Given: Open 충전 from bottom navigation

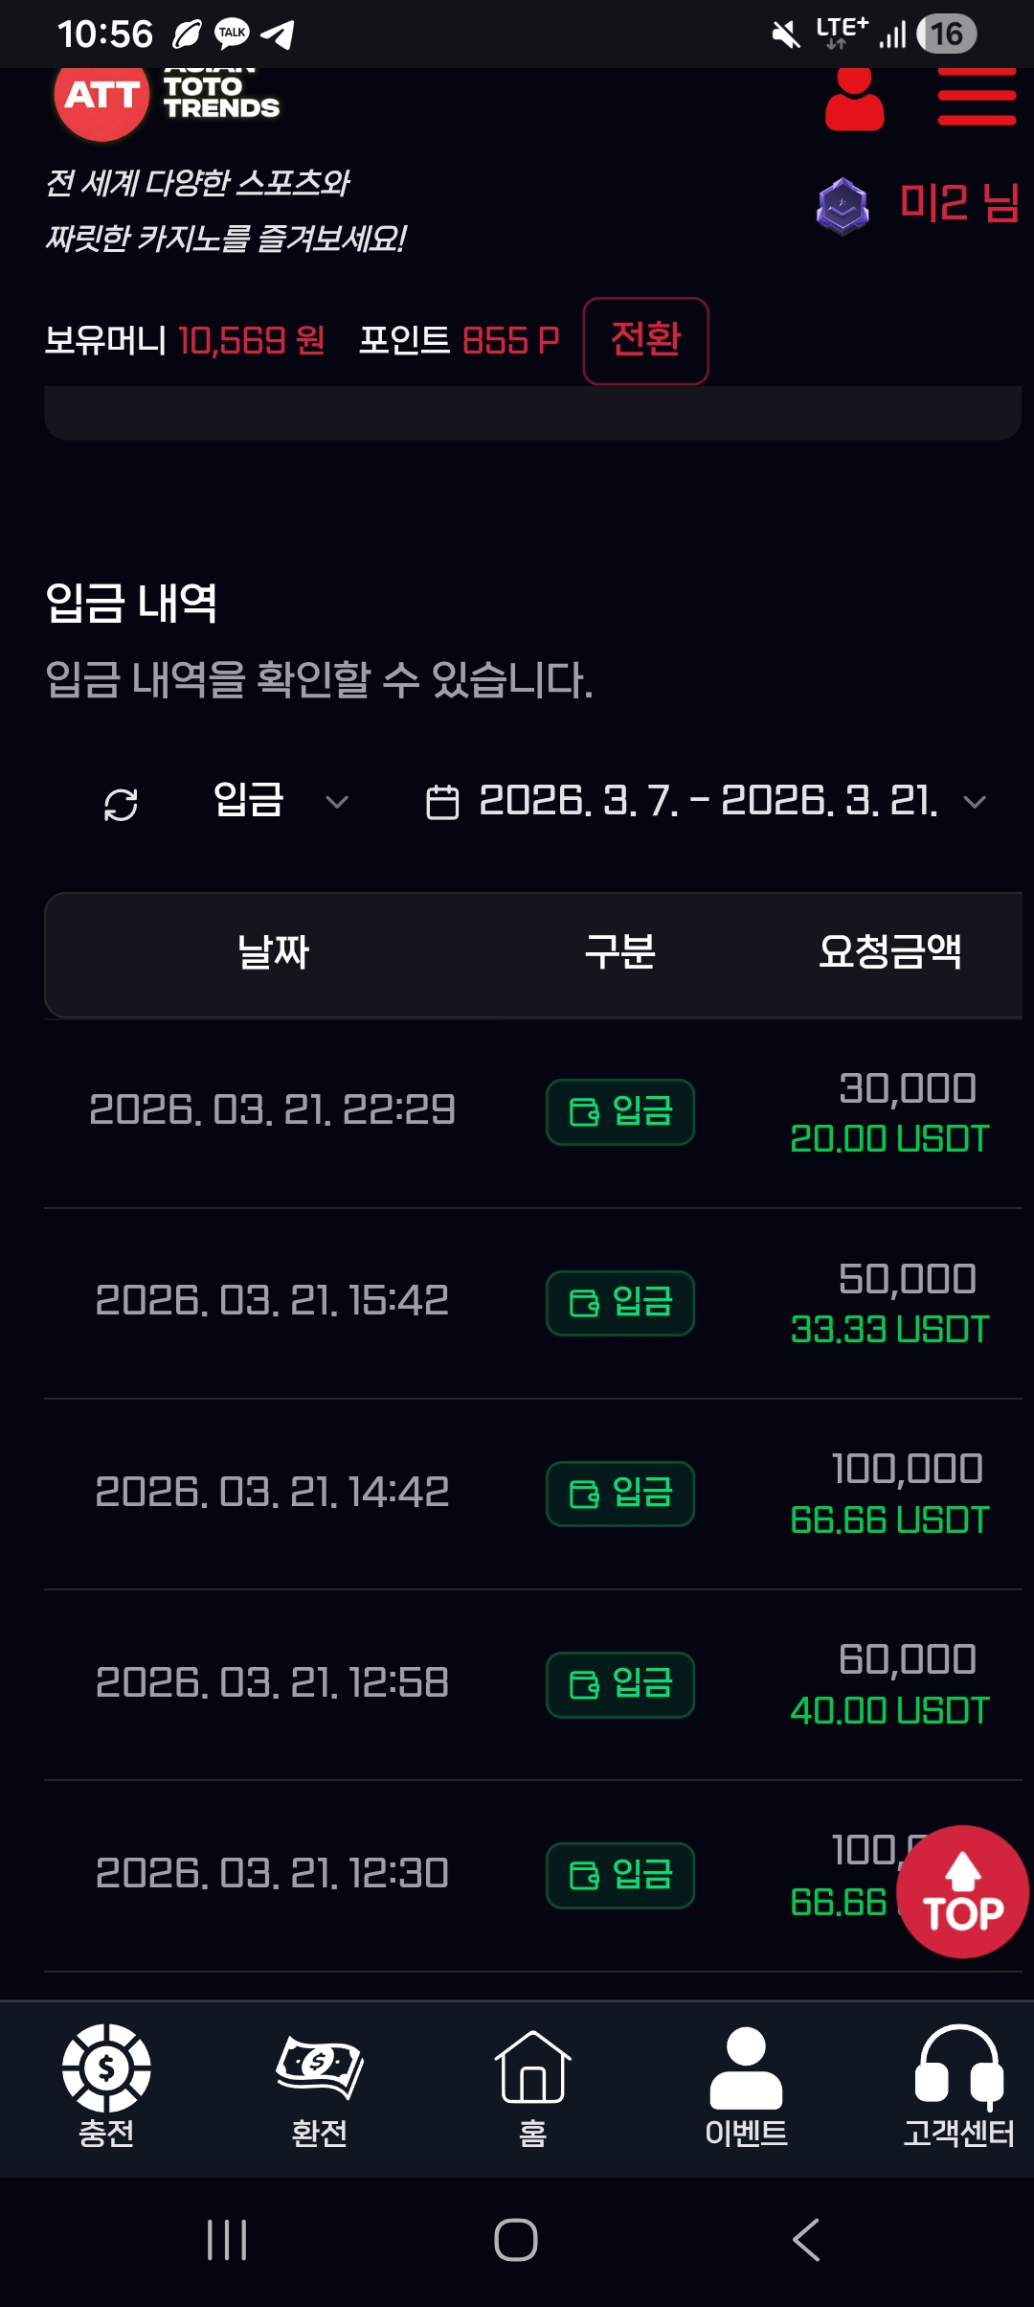Looking at the screenshot, I should (x=106, y=2086).
